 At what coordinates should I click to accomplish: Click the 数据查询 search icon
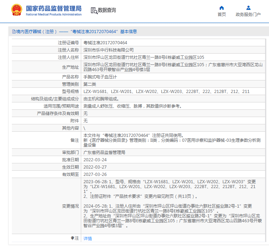point(94,11)
